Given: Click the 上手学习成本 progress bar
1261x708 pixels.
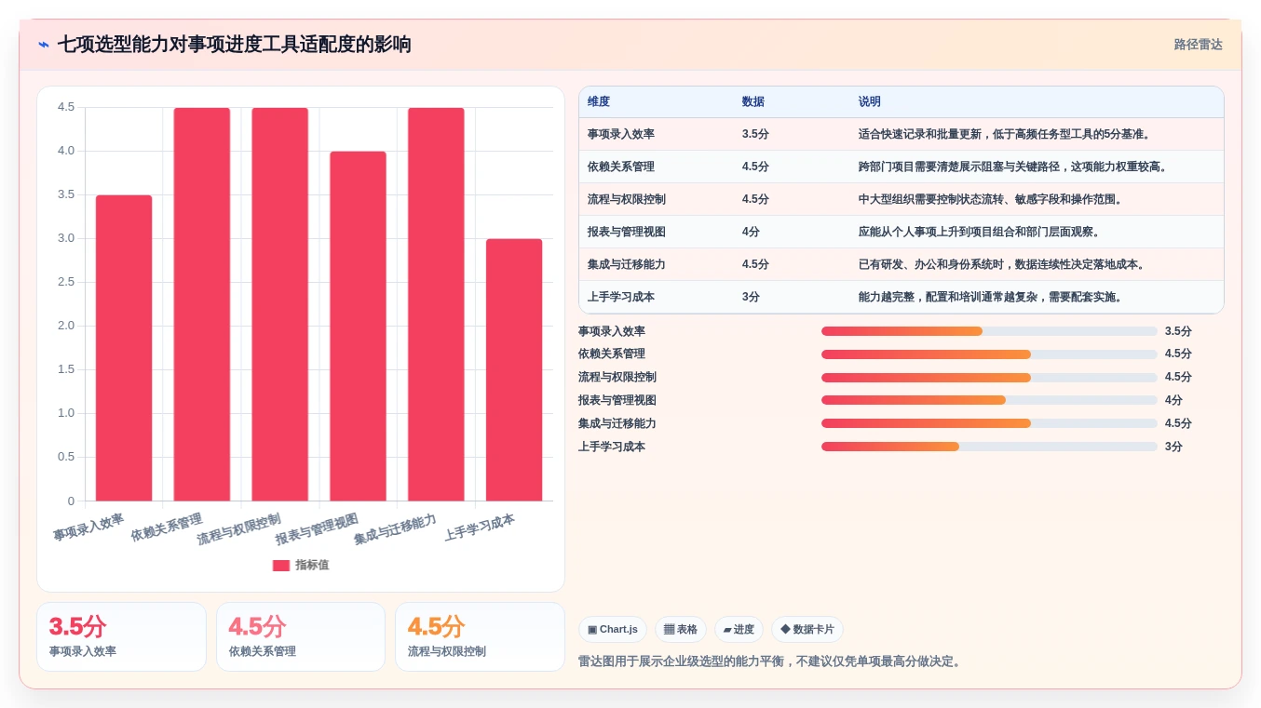Looking at the screenshot, I should pyautogui.click(x=989, y=447).
